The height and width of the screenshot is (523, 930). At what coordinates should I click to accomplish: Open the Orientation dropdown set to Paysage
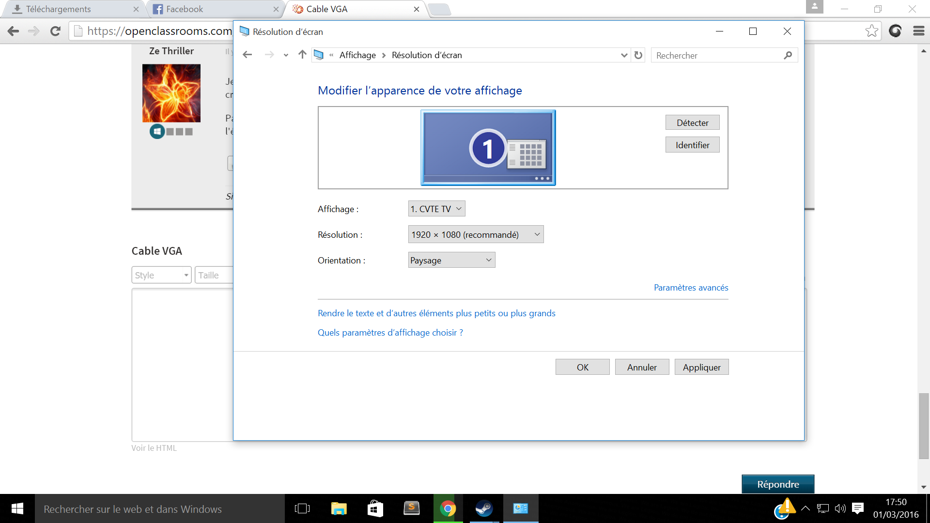coord(451,260)
